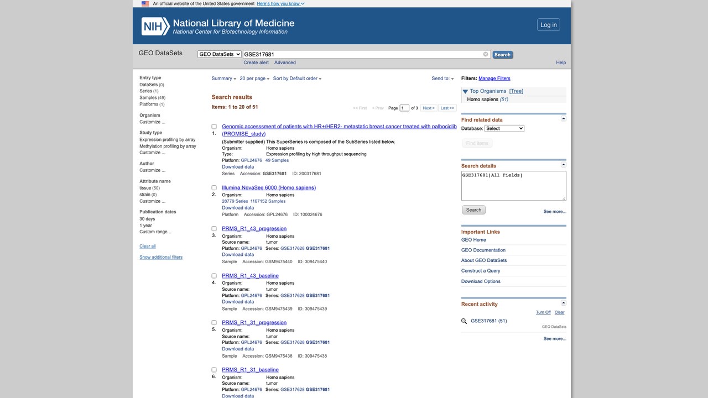Select the PRMS_R1_31_baseline checkbox
The image size is (708, 398).
[214, 370]
